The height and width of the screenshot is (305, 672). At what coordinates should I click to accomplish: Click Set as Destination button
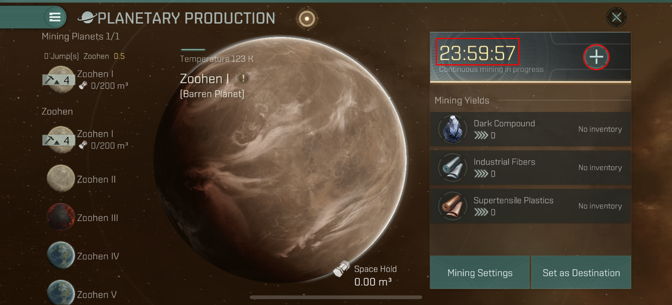pyautogui.click(x=581, y=273)
